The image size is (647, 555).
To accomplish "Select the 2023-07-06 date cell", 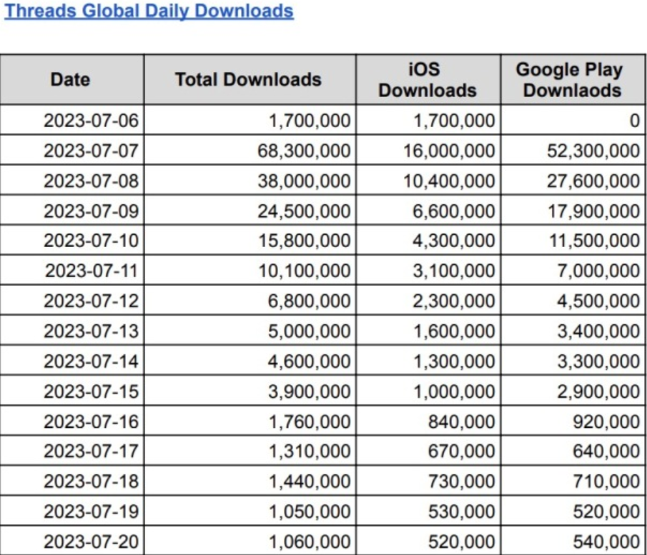I will [x=72, y=120].
